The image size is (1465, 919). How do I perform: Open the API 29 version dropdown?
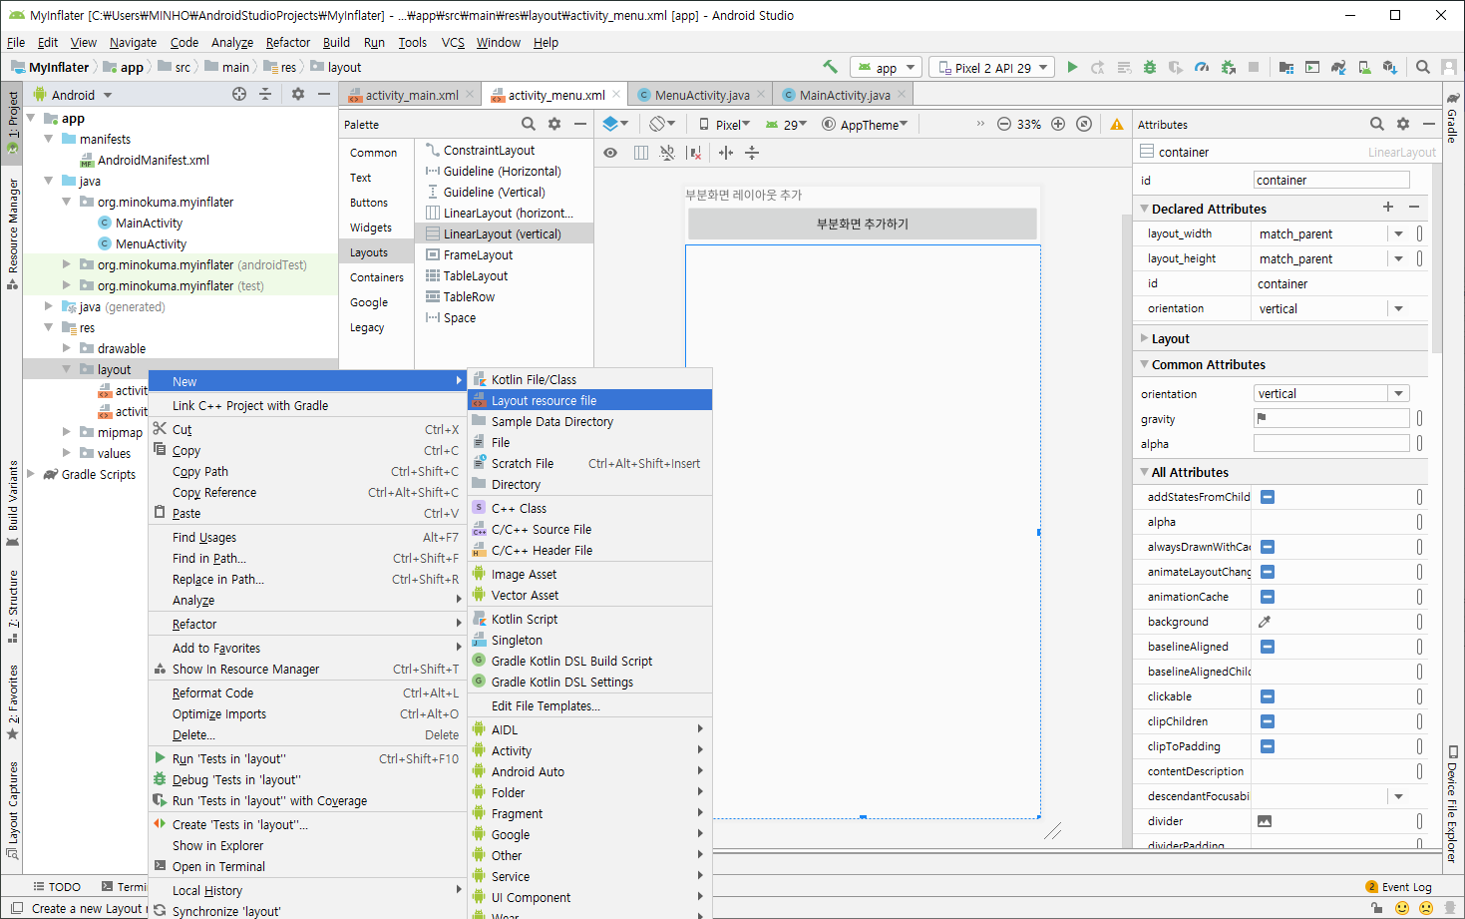[x=787, y=125]
